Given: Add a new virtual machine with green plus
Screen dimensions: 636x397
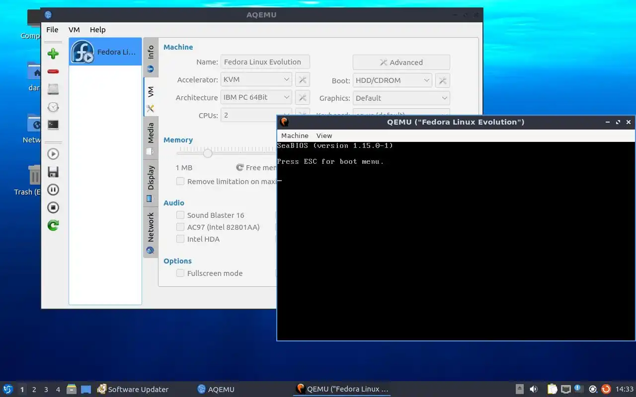Looking at the screenshot, I should click(x=53, y=54).
